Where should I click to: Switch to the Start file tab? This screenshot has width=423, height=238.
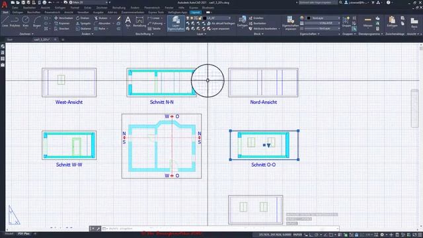10,40
